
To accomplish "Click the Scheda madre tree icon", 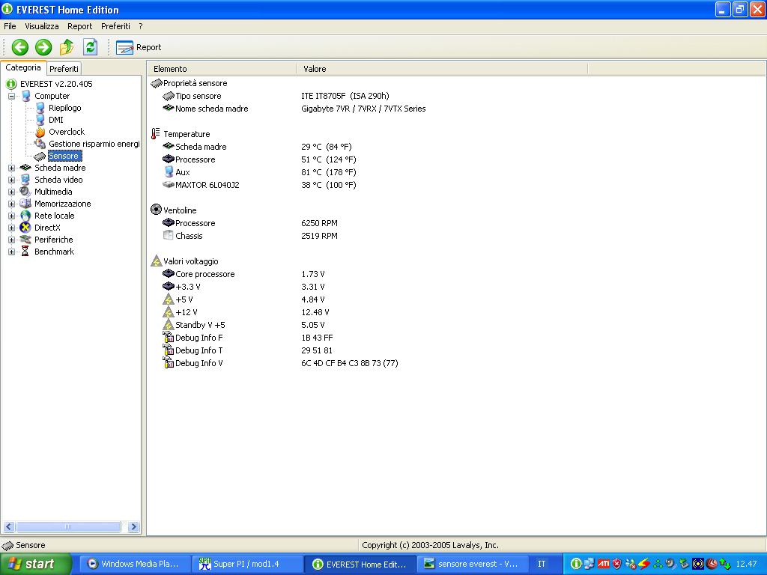I will 25,168.
